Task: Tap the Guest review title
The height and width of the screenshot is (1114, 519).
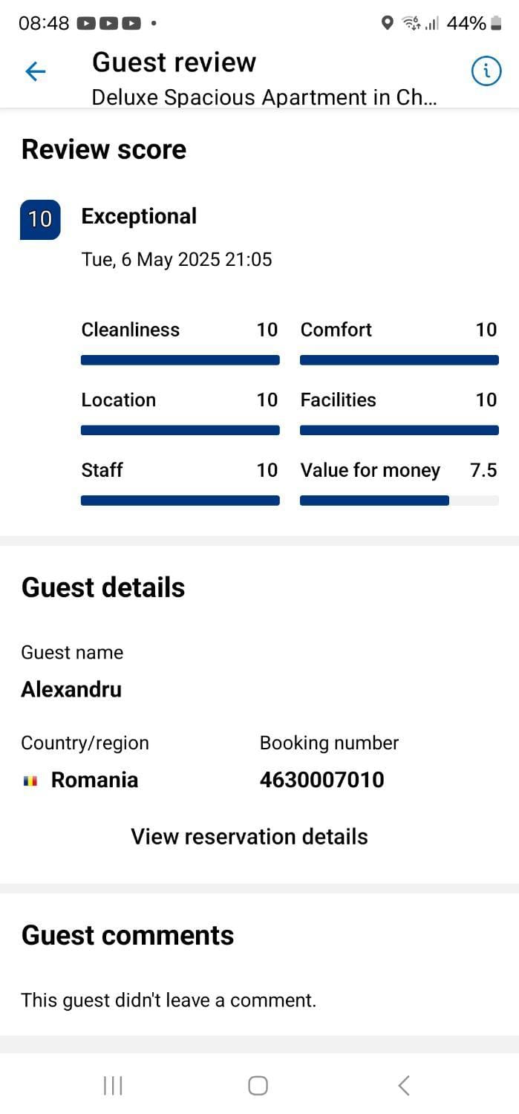Action: (x=174, y=62)
